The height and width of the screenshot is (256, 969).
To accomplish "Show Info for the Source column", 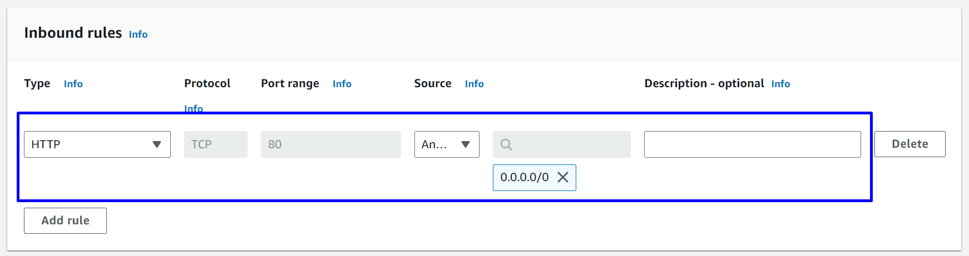I will [x=474, y=84].
